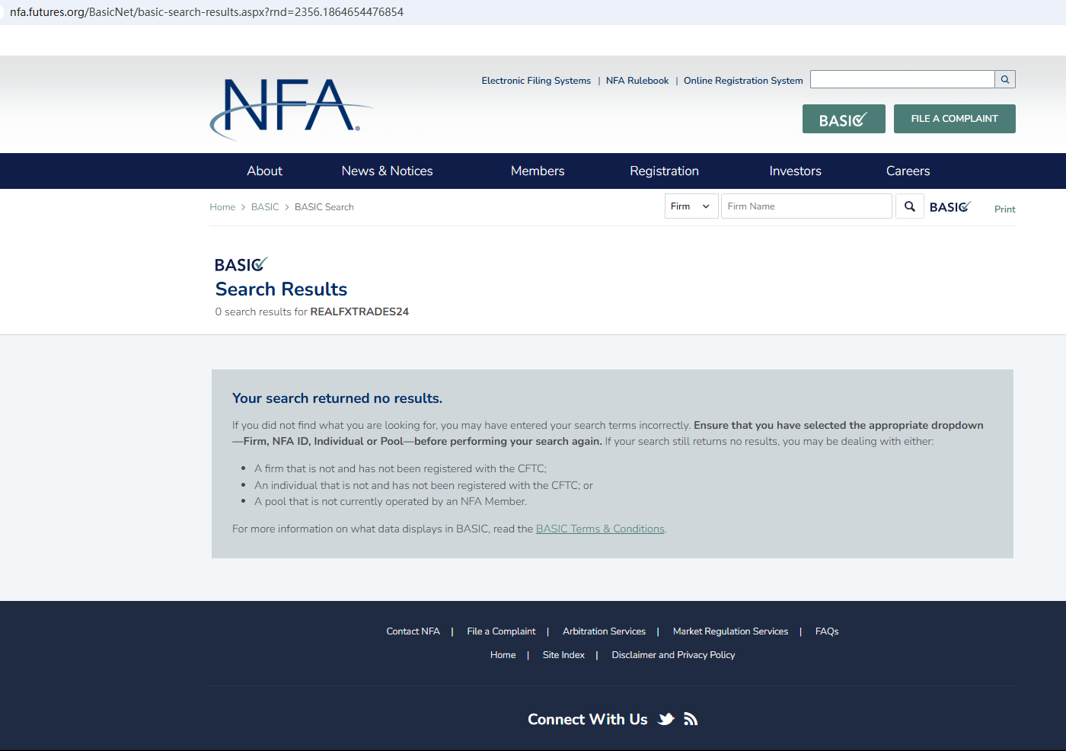
Task: Click File a Complaint footer link
Action: [501, 631]
